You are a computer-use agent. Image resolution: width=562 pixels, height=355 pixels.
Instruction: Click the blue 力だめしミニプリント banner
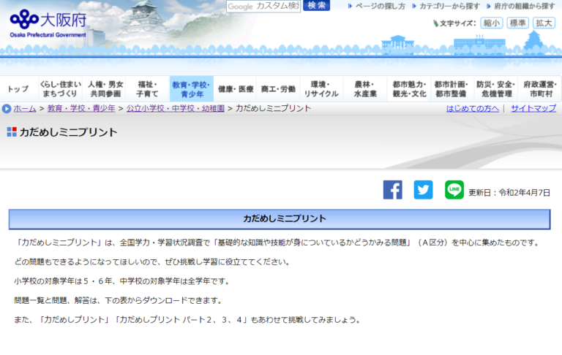(280, 219)
